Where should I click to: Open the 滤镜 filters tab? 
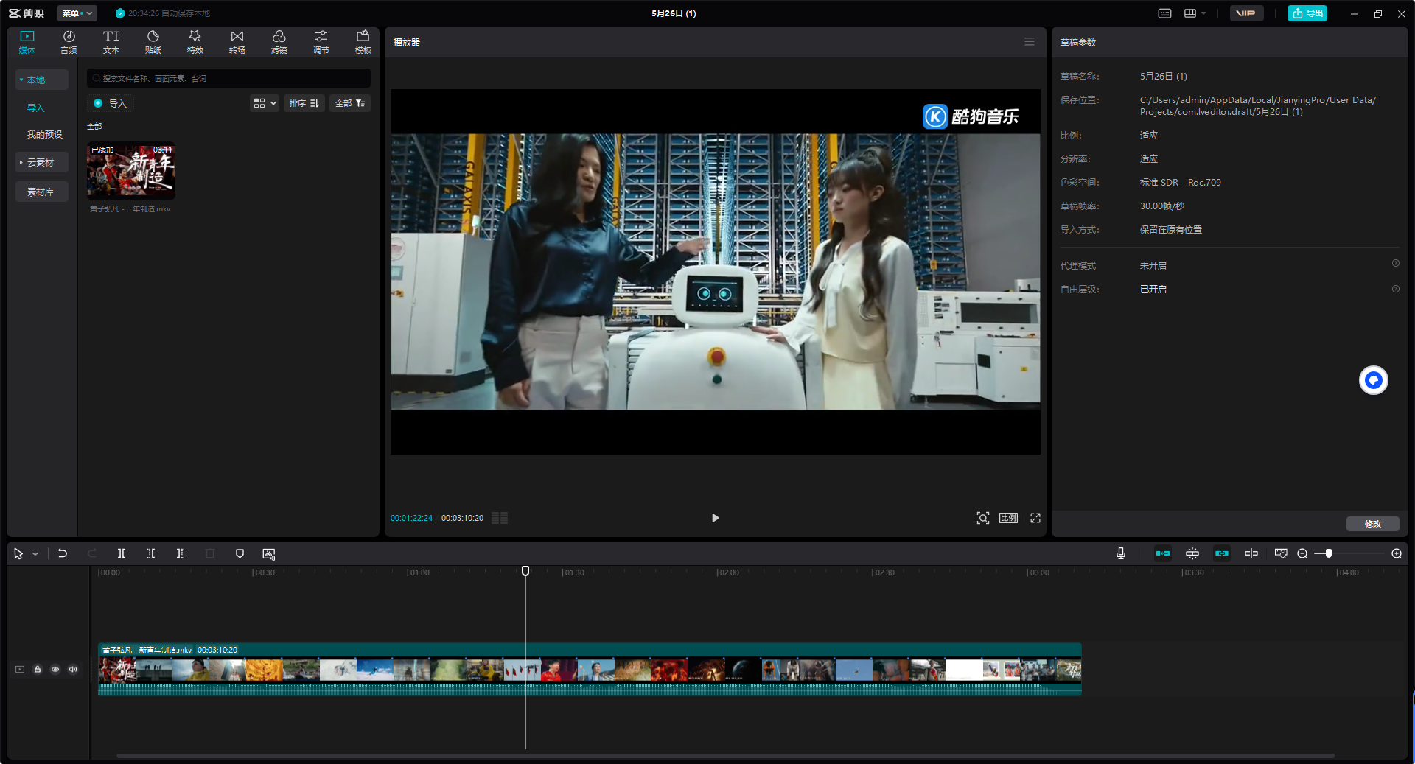pyautogui.click(x=279, y=42)
